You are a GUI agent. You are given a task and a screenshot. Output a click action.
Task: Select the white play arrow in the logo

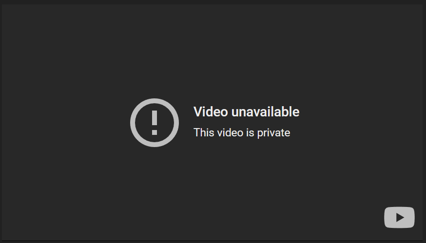[400, 218]
